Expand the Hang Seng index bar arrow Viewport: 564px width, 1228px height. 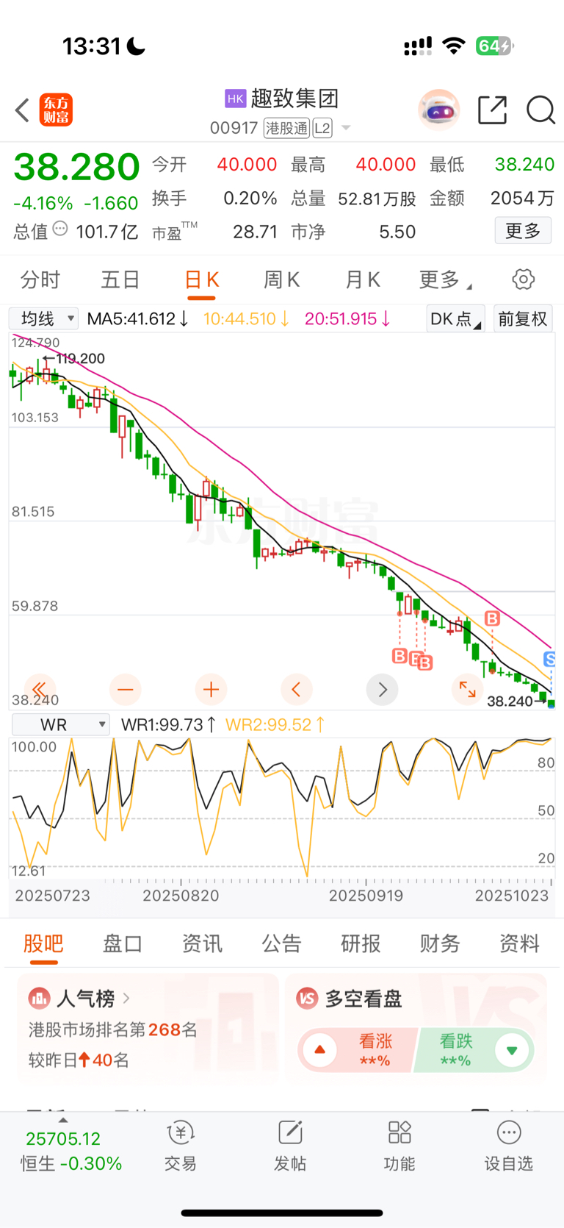point(63,1120)
